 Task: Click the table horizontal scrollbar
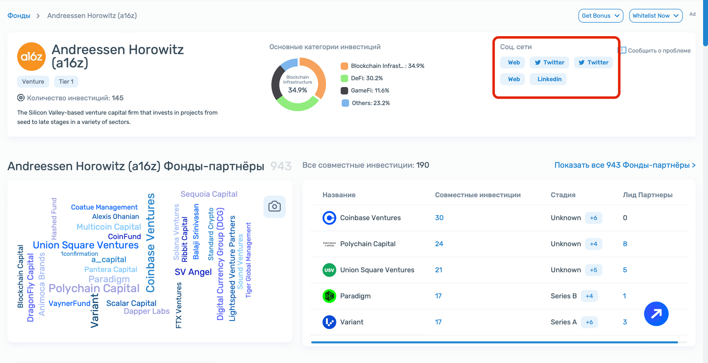pyautogui.click(x=495, y=342)
